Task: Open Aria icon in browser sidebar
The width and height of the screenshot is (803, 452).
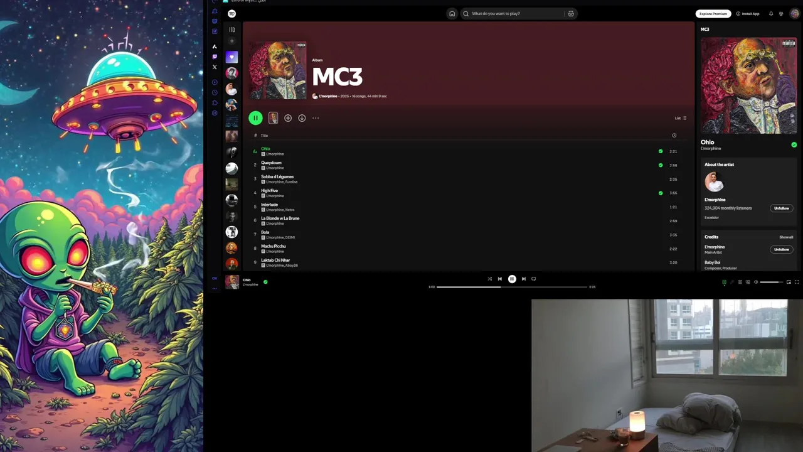Action: click(x=215, y=46)
